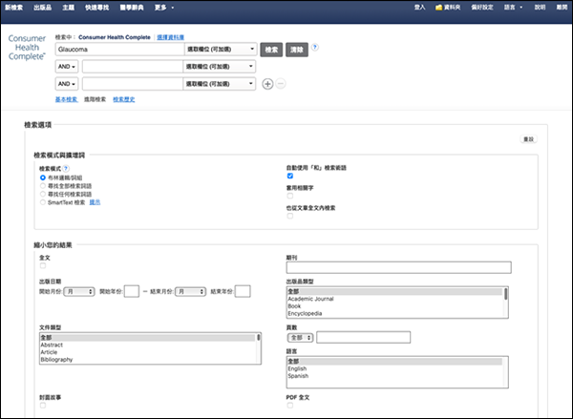Click 登入 in top bar
The width and height of the screenshot is (573, 419).
[419, 8]
